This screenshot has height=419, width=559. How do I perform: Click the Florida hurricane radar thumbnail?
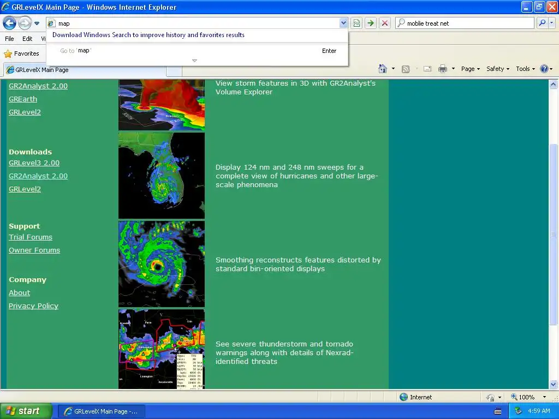162,176
